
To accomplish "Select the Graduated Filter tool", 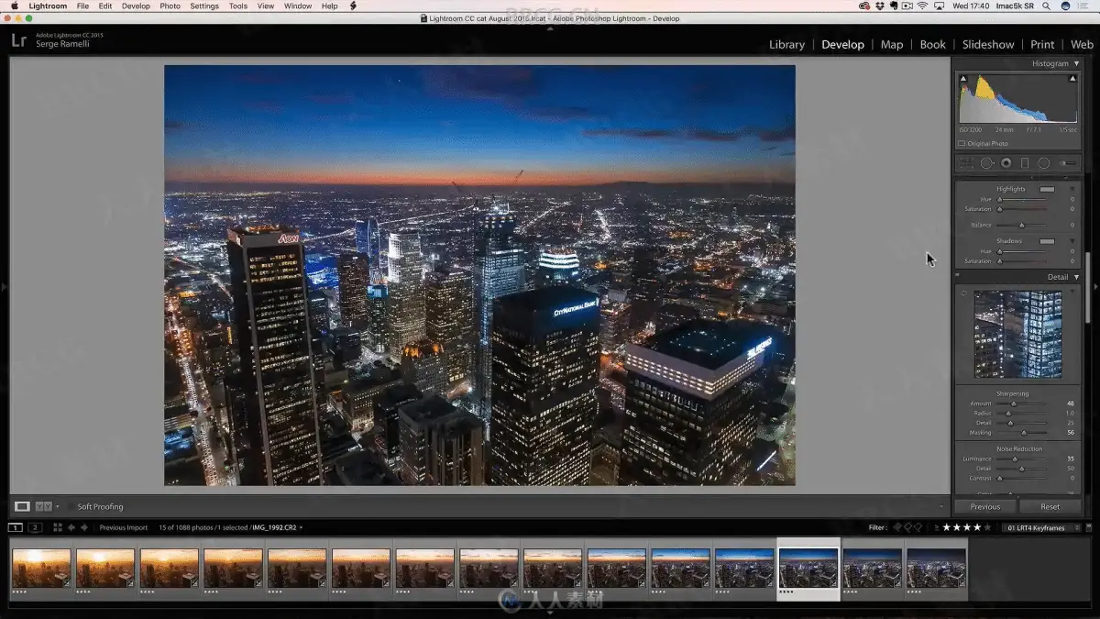I will click(x=1025, y=163).
